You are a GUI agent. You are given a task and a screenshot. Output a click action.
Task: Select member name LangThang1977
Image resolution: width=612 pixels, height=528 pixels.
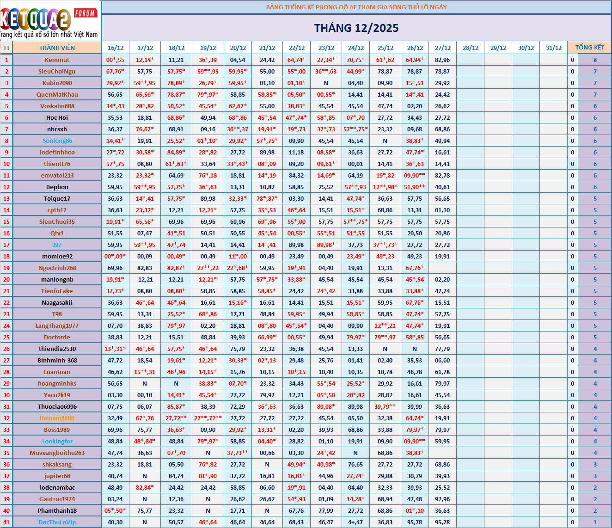tap(57, 325)
